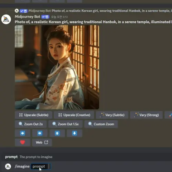Click small Midjourney avatar in reply line

[x=17, y=11]
